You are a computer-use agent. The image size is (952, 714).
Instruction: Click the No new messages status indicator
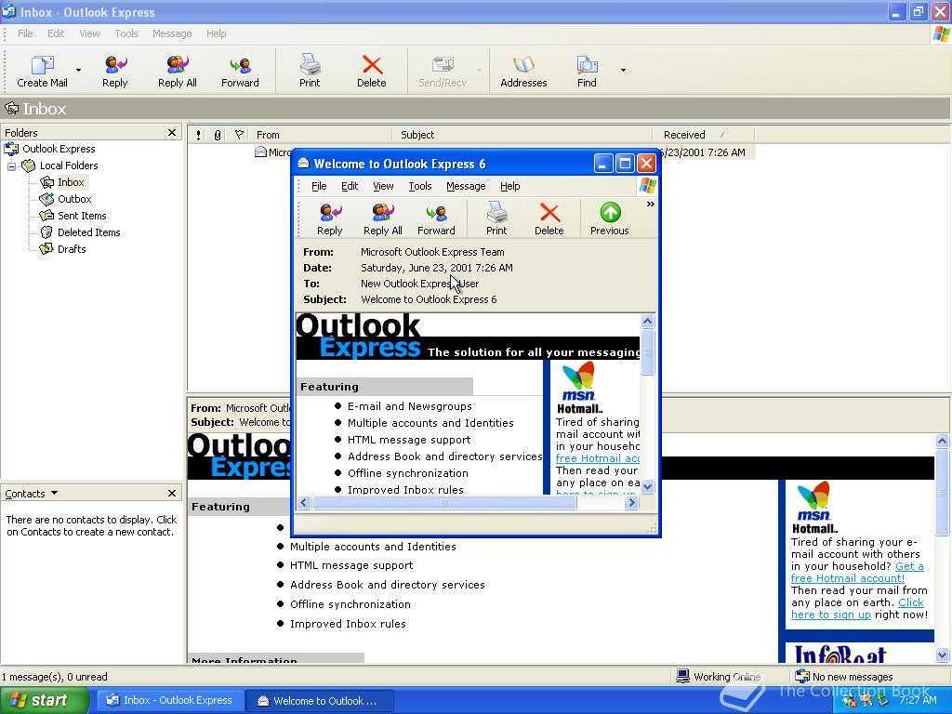[x=844, y=677]
